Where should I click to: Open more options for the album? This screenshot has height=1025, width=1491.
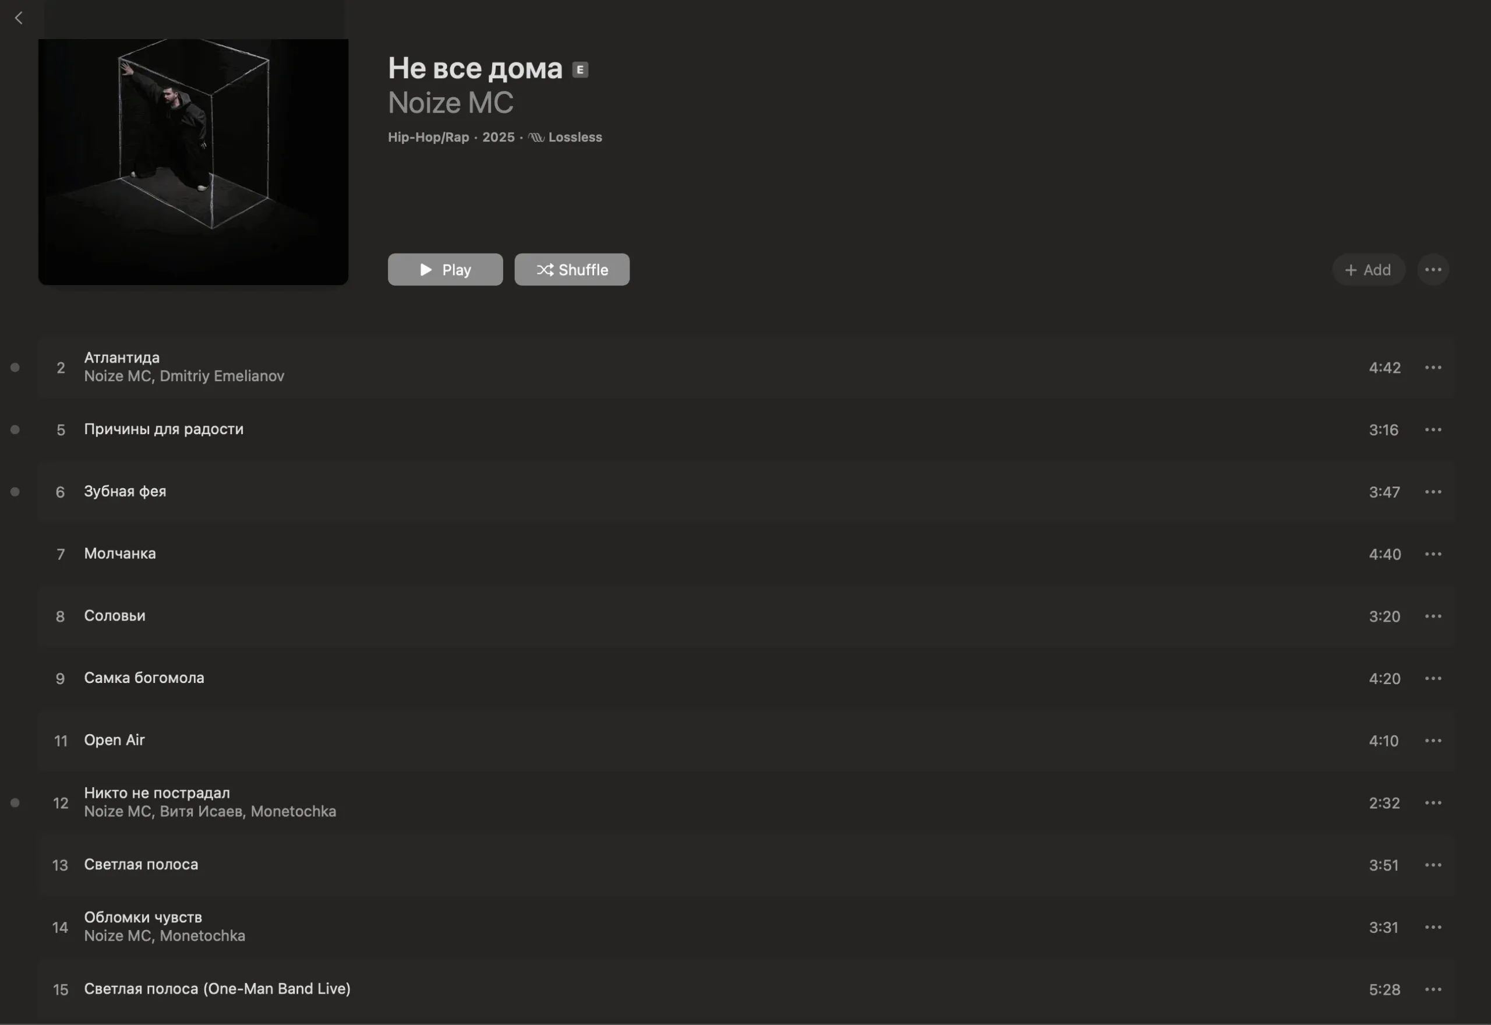tap(1433, 270)
